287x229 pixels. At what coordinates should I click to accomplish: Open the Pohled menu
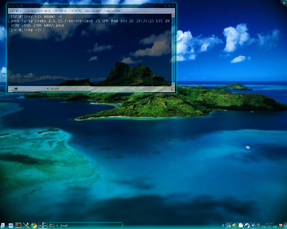[45, 11]
